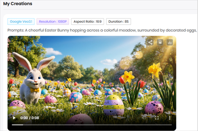
Task: Mute the video with the volume icon
Action: point(144,118)
